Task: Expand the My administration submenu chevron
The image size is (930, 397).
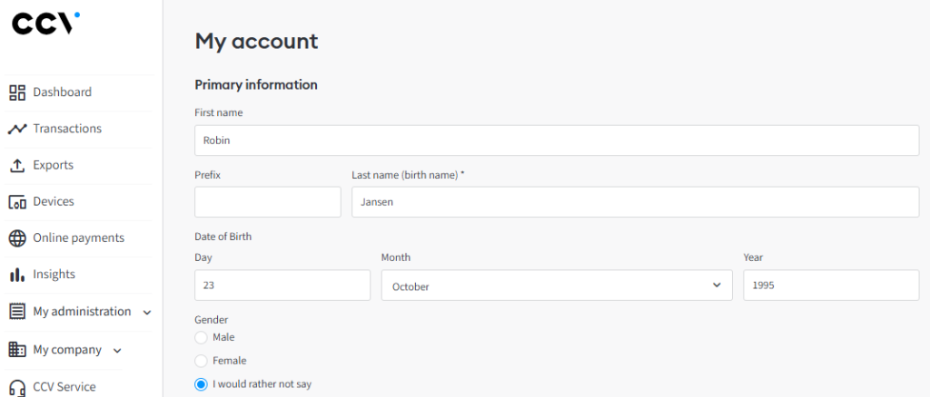Action: click(147, 313)
